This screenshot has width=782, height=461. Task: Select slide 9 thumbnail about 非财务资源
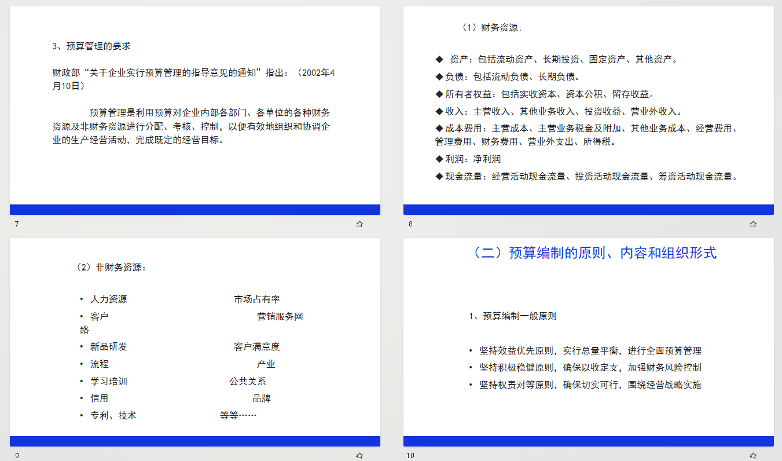[195, 342]
